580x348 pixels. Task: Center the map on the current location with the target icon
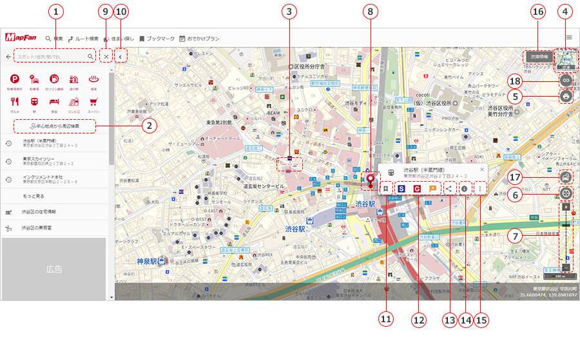point(566,193)
